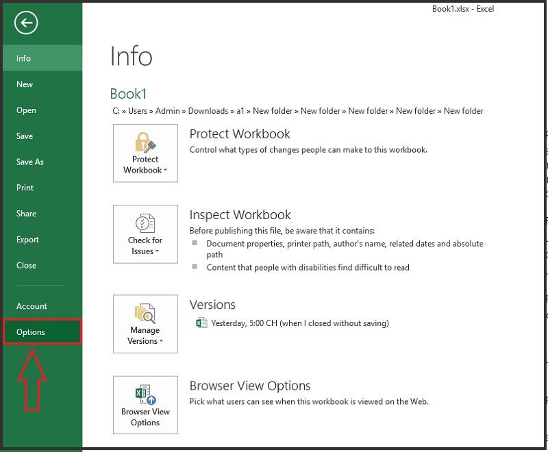The height and width of the screenshot is (452, 548).
Task: Click 'Before publishing this file' text
Action: click(282, 231)
